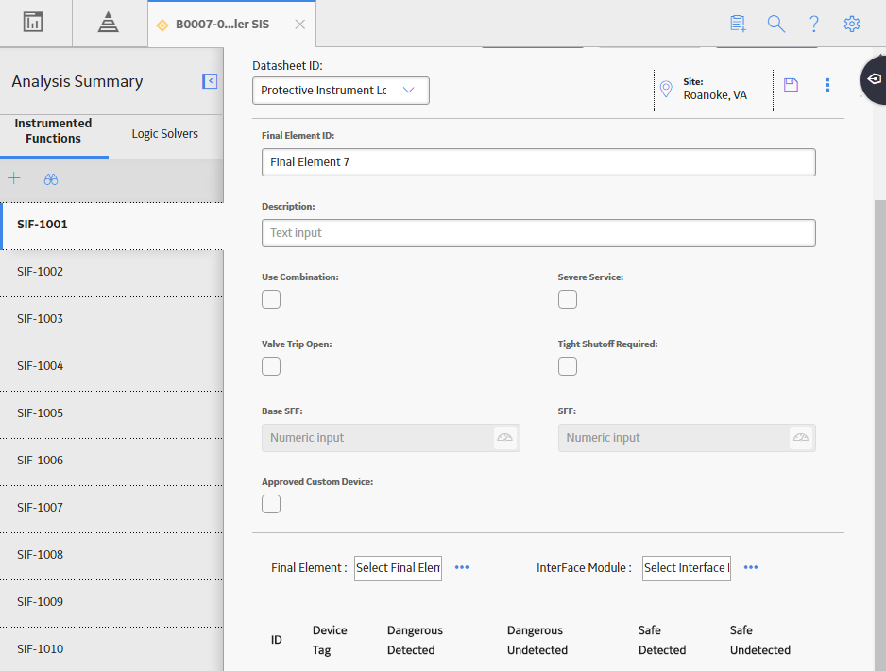The image size is (886, 671).
Task: Click the Description text input field
Action: [x=538, y=233]
